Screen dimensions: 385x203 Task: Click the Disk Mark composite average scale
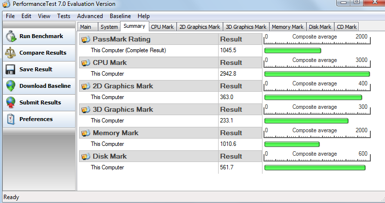click(x=317, y=156)
